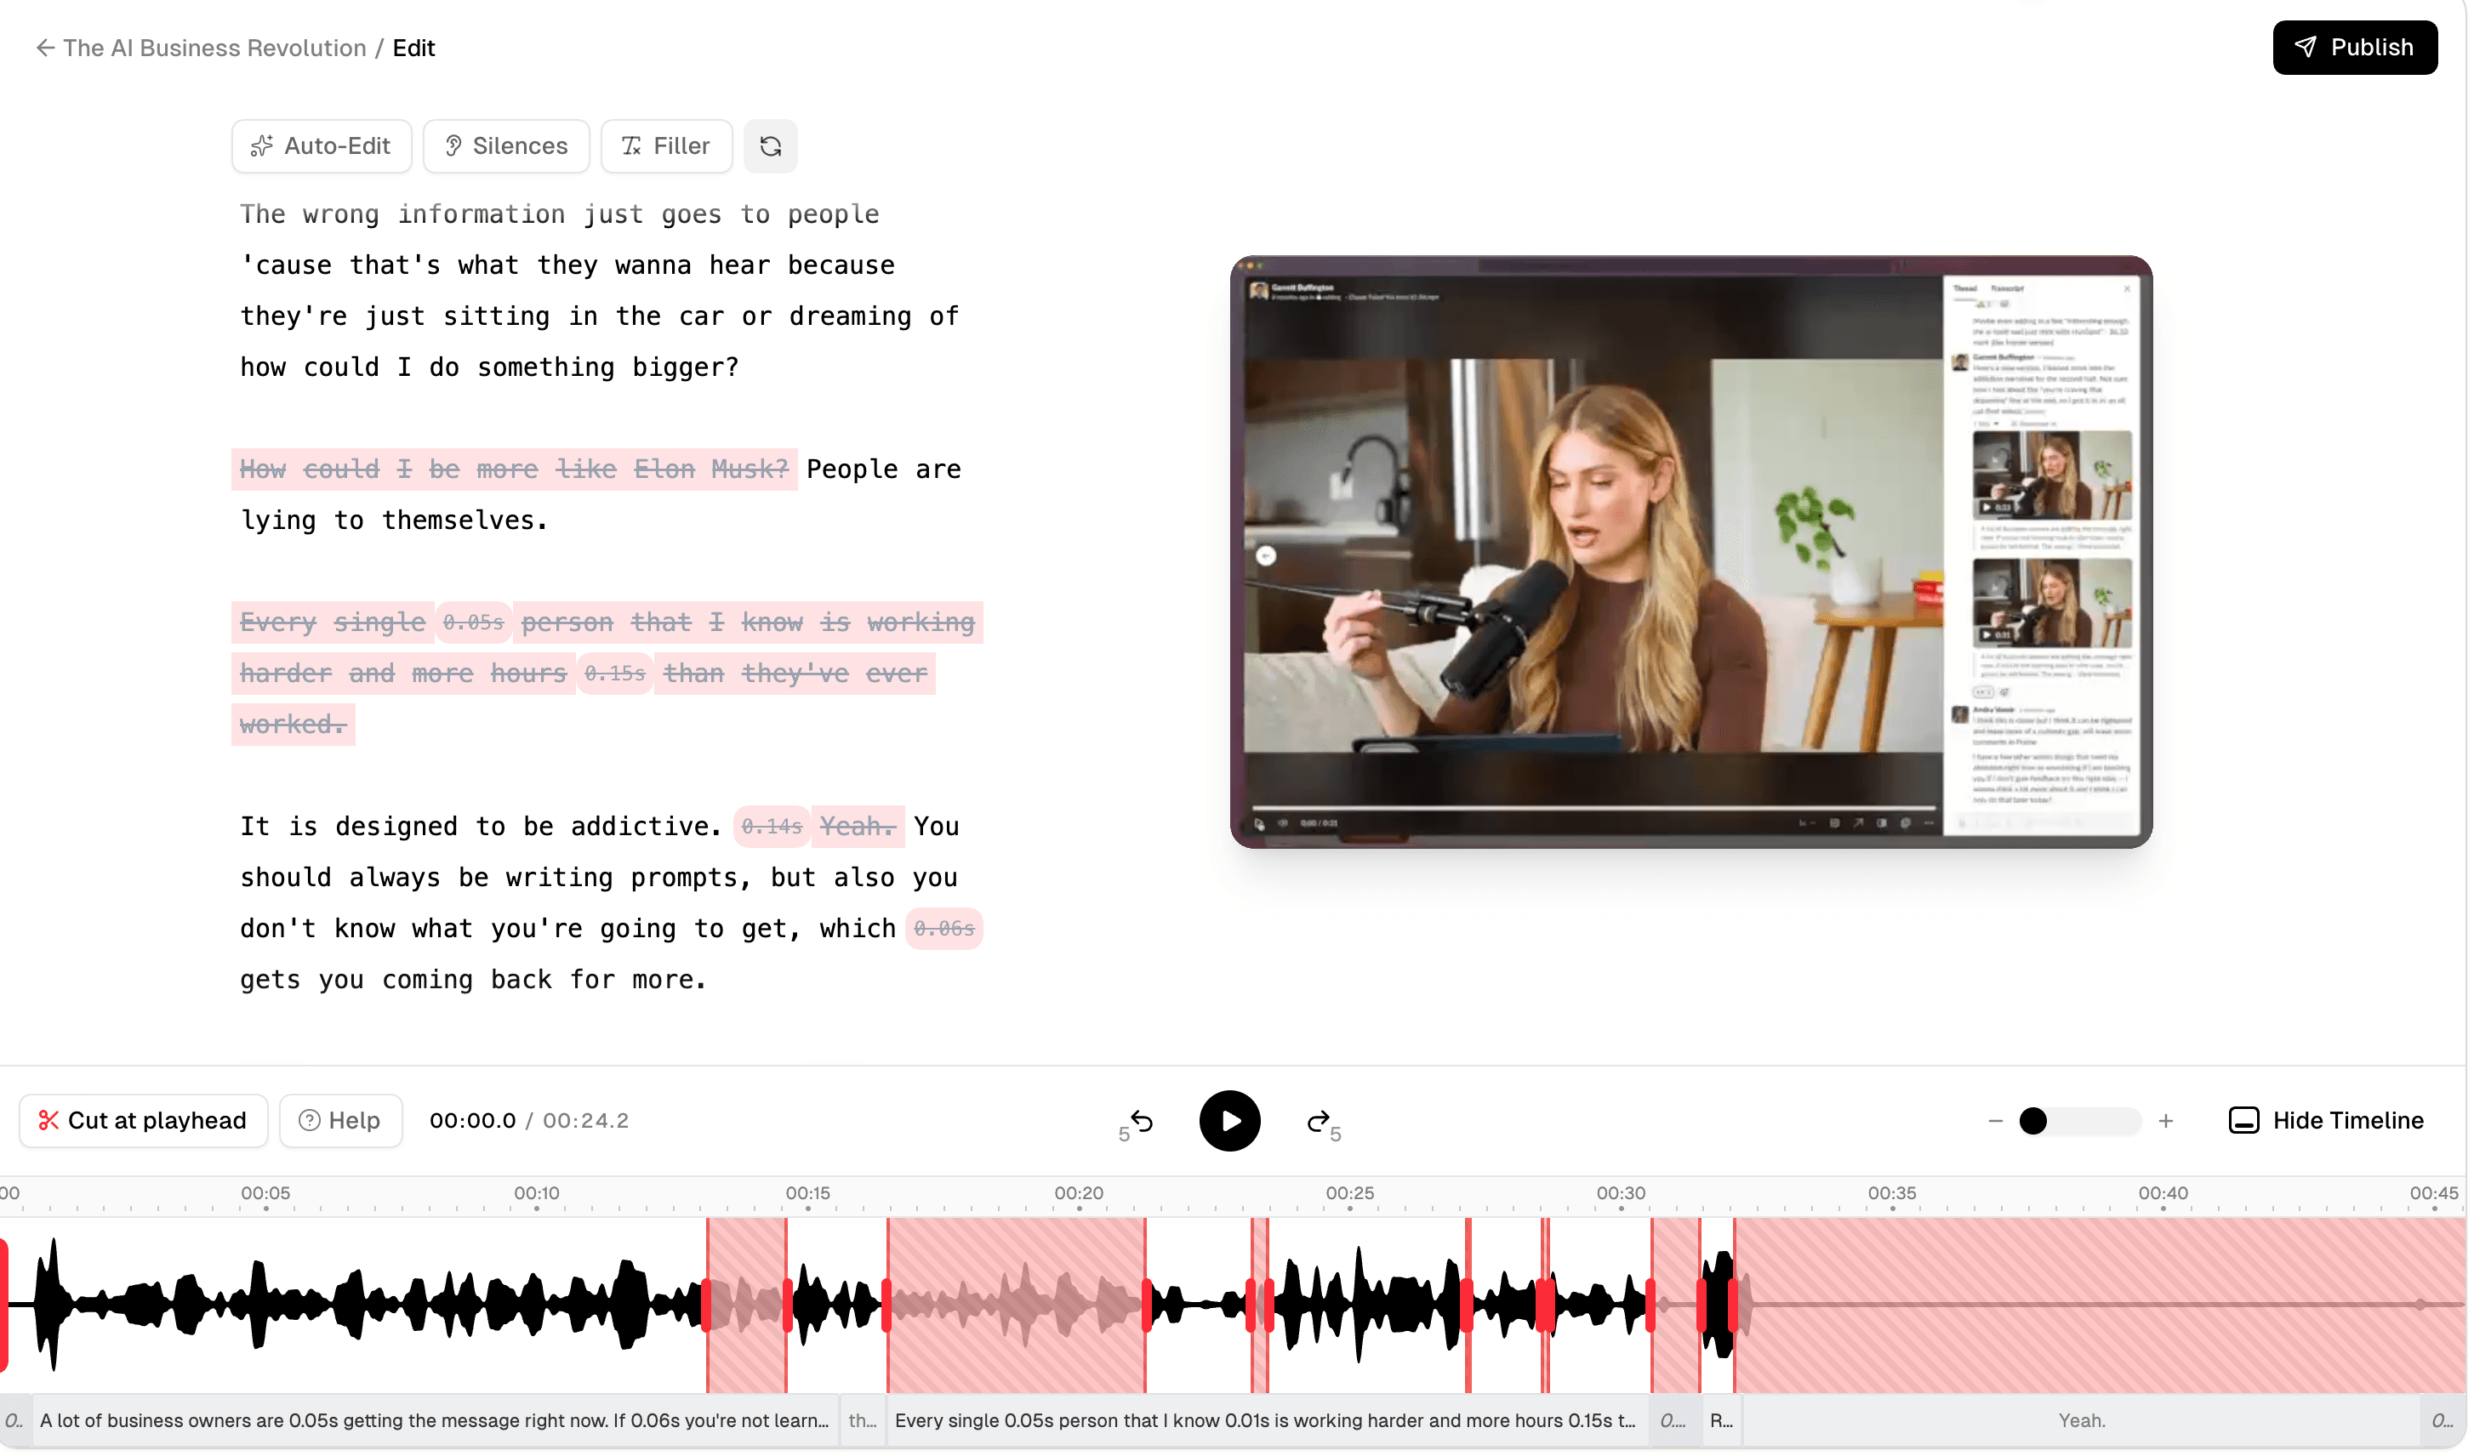
Task: Adjust the timeline zoom slider
Action: [2034, 1120]
